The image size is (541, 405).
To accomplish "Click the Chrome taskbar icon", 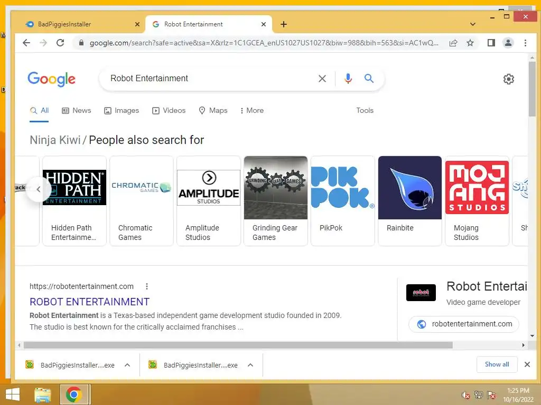I will click(74, 394).
